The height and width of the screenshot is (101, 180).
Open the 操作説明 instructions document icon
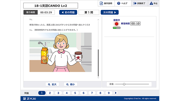[x=101, y=3]
